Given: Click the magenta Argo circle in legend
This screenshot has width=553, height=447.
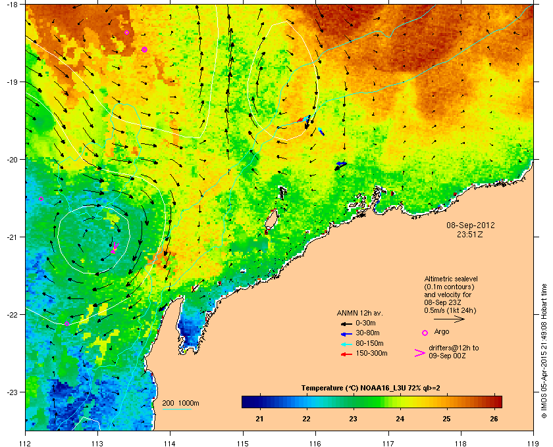Looking at the screenshot, I should (x=425, y=333).
